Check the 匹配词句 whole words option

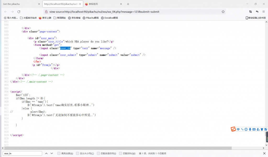tap(121, 153)
